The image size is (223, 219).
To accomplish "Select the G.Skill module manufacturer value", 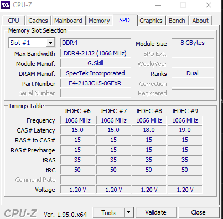I will click(x=96, y=63).
